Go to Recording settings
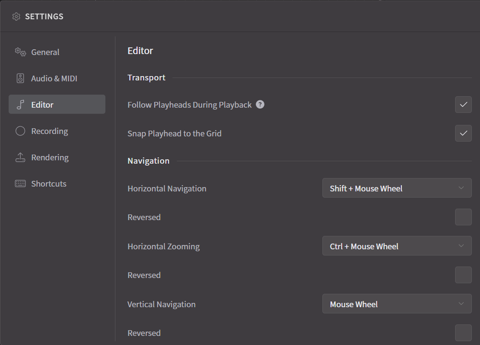The image size is (480, 345). 57,131
